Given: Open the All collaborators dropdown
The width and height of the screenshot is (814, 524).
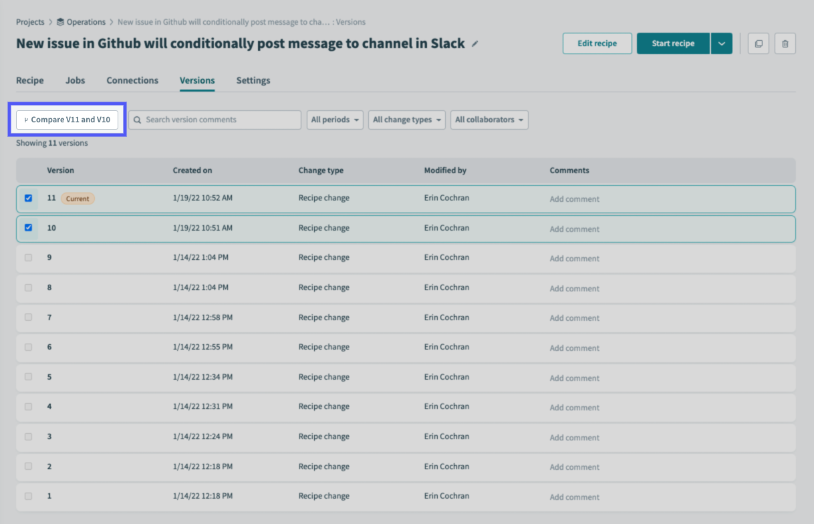Looking at the screenshot, I should 489,120.
